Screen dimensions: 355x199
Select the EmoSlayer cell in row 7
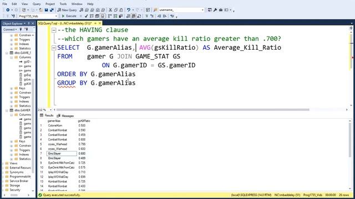[62, 154]
